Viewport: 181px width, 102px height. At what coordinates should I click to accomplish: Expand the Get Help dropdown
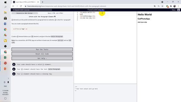click(42, 58)
